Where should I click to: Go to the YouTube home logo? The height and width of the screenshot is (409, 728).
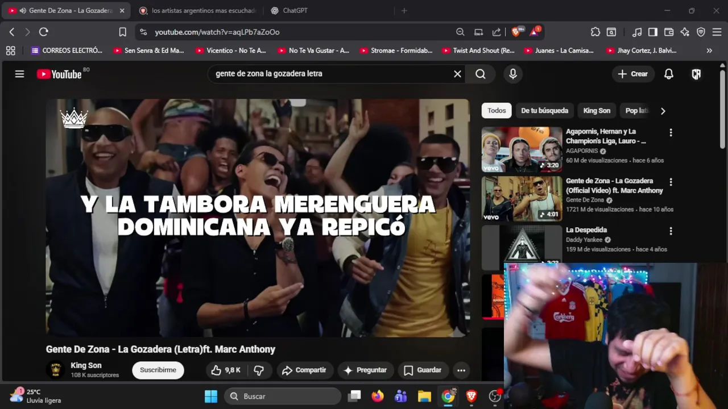point(59,74)
